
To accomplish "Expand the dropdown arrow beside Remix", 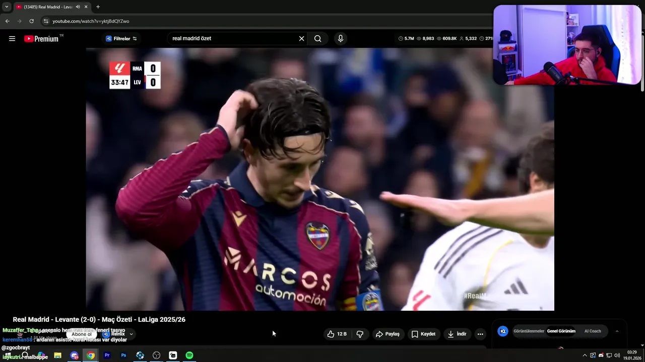I will click(132, 334).
